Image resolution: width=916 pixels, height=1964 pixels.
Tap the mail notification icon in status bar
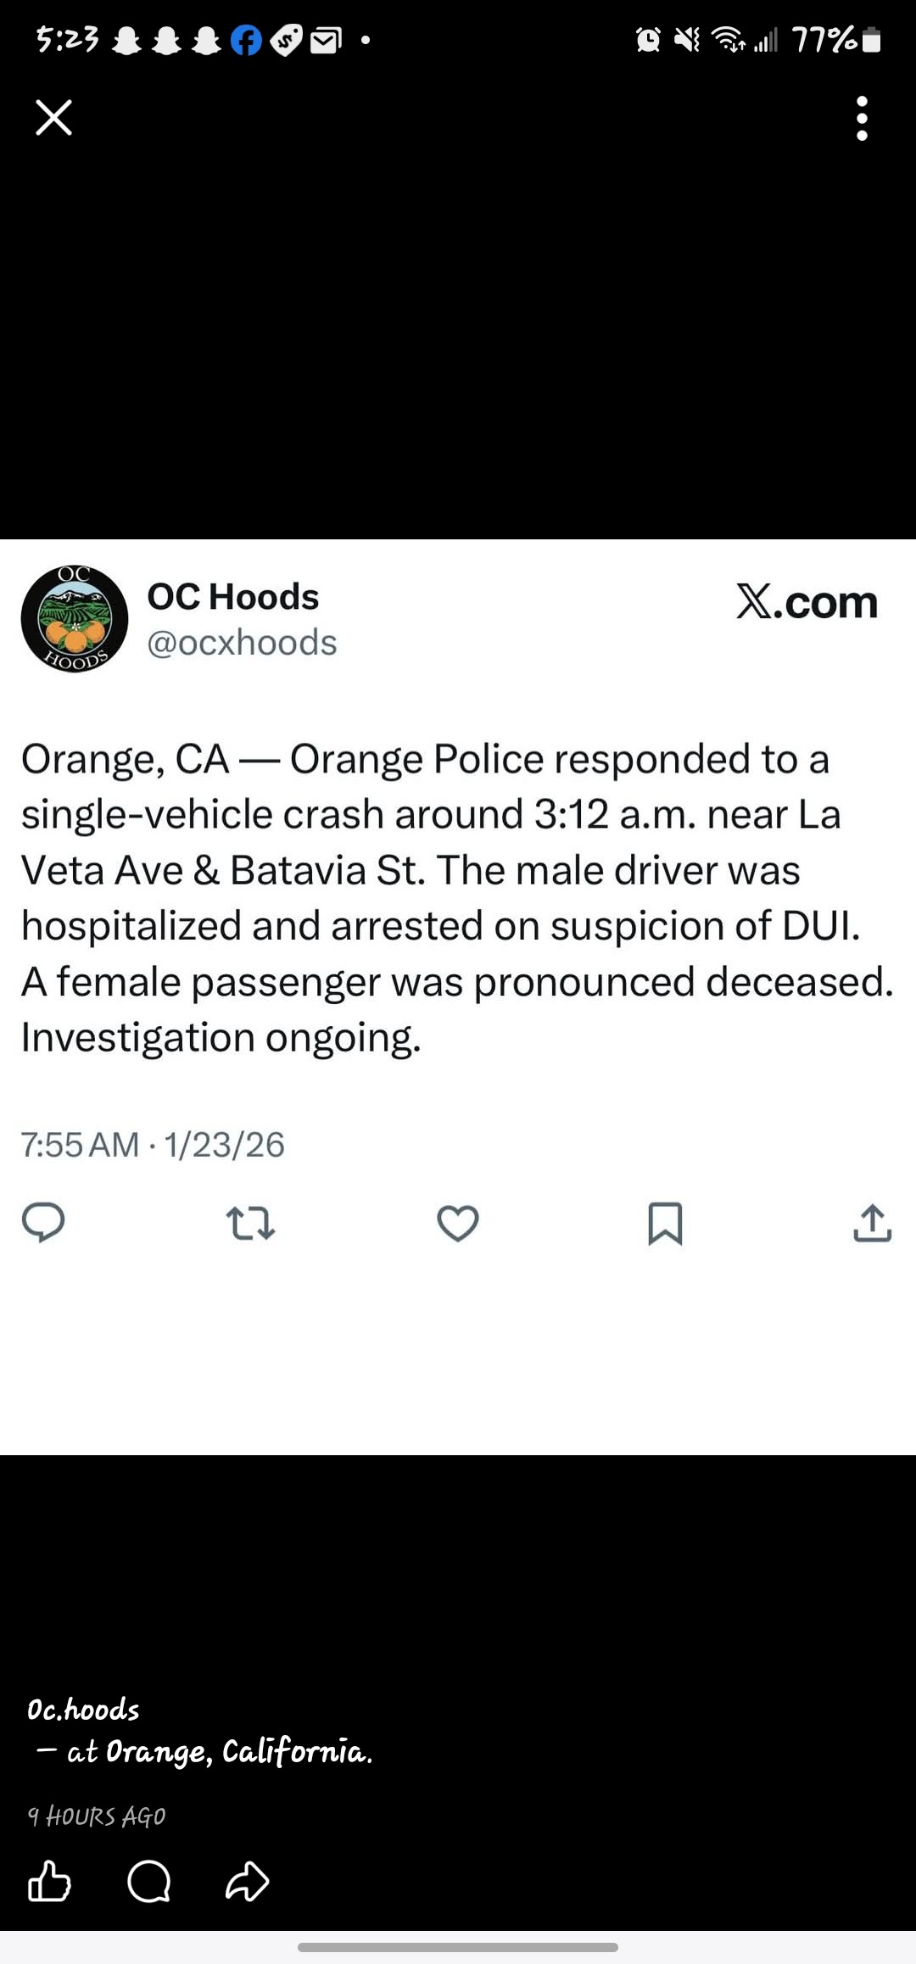point(325,40)
